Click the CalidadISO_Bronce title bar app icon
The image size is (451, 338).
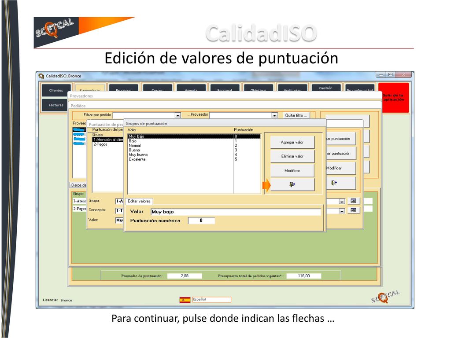point(41,76)
